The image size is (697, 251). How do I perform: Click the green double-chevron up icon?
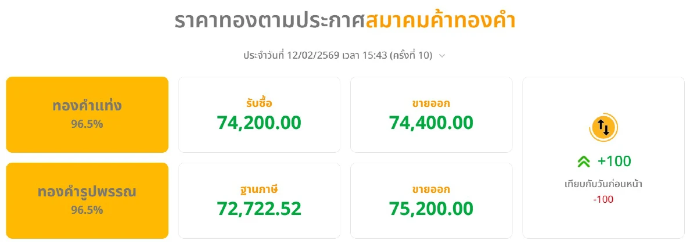coord(584,162)
